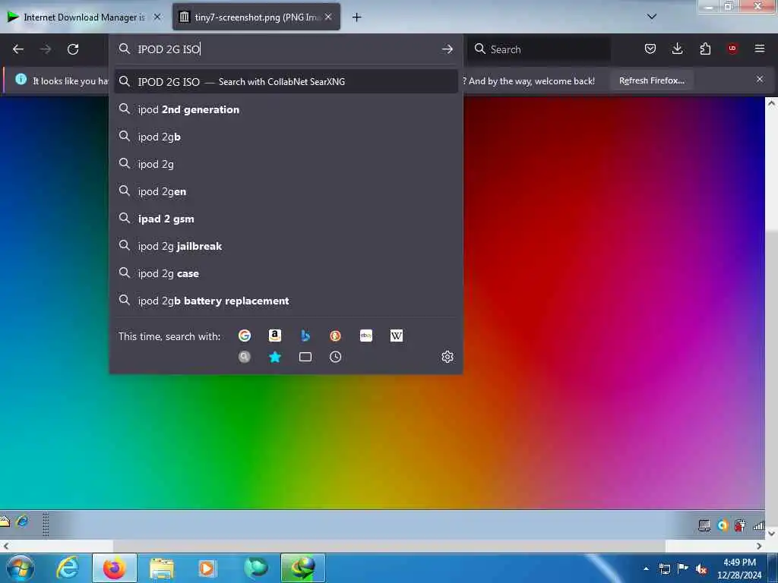
Task: Launch Internet Explorer from the taskbar
Action: coord(68,568)
